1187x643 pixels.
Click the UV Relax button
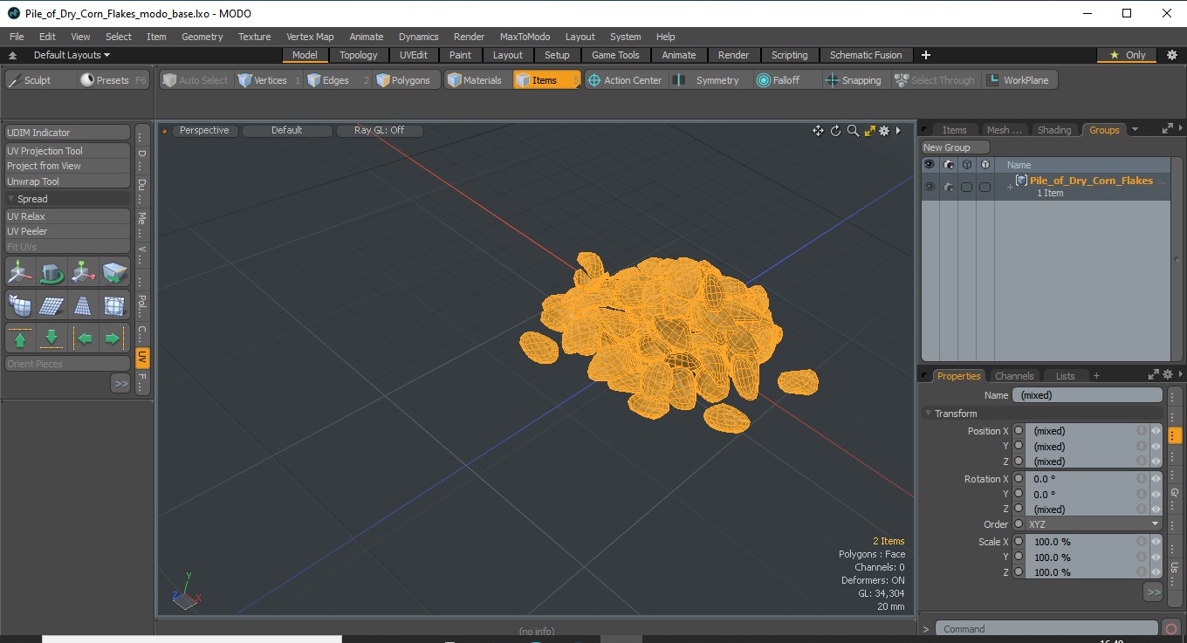[68, 216]
